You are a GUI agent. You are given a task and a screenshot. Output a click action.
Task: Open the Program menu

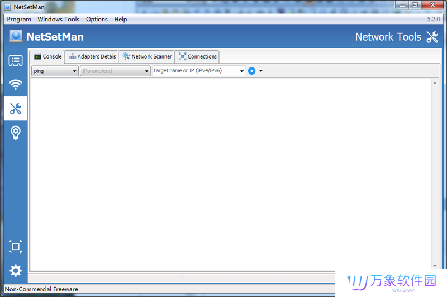[x=19, y=20]
